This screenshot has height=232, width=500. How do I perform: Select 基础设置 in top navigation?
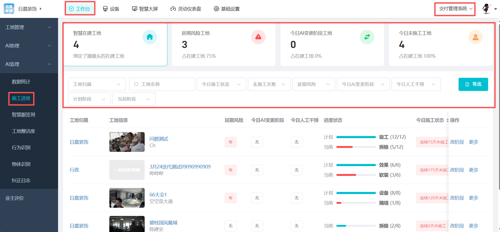(227, 9)
